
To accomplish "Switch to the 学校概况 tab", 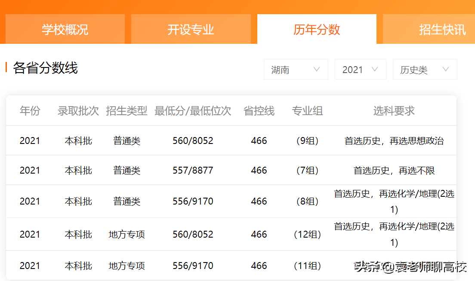I will click(64, 29).
